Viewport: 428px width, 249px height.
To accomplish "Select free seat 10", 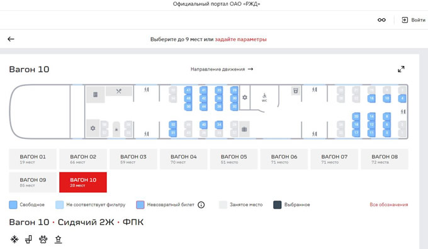I will [387, 98].
